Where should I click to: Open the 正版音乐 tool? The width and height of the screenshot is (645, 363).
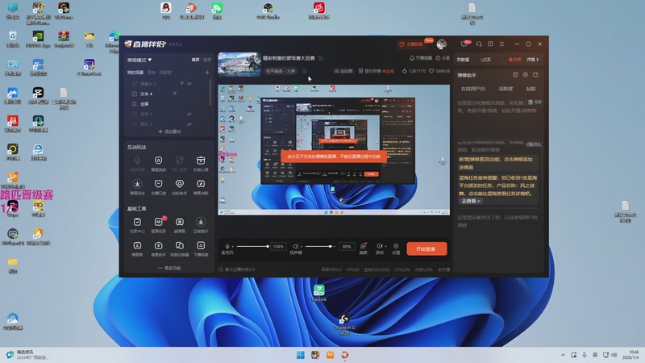point(200,225)
